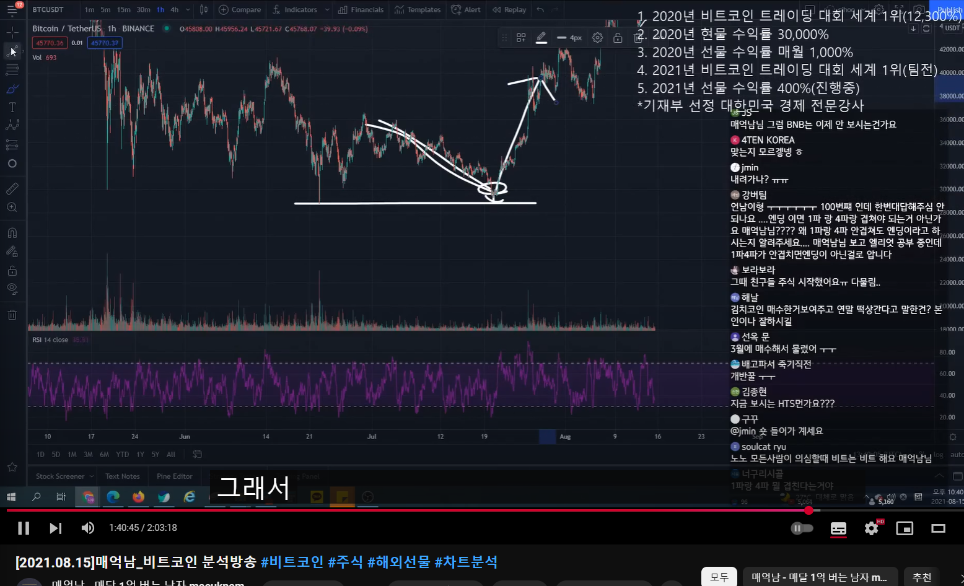Open drawing settings gear in floating toolbar
Viewport: 964px width, 586px height.
597,38
